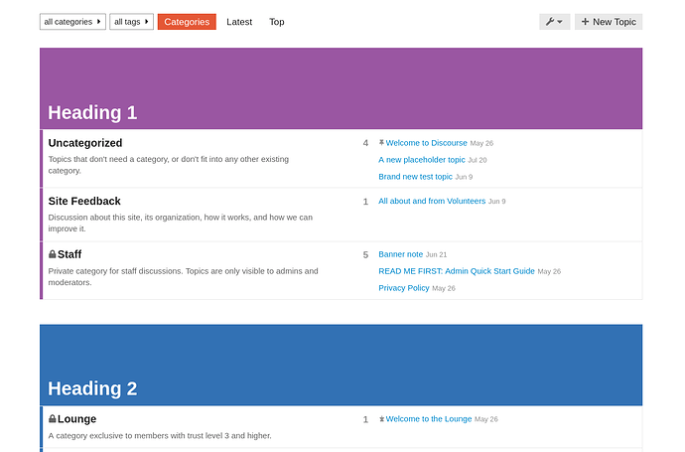Viewport: 685px width, 452px height.
Task: Click the lock icon beside Staff
Action: click(52, 254)
